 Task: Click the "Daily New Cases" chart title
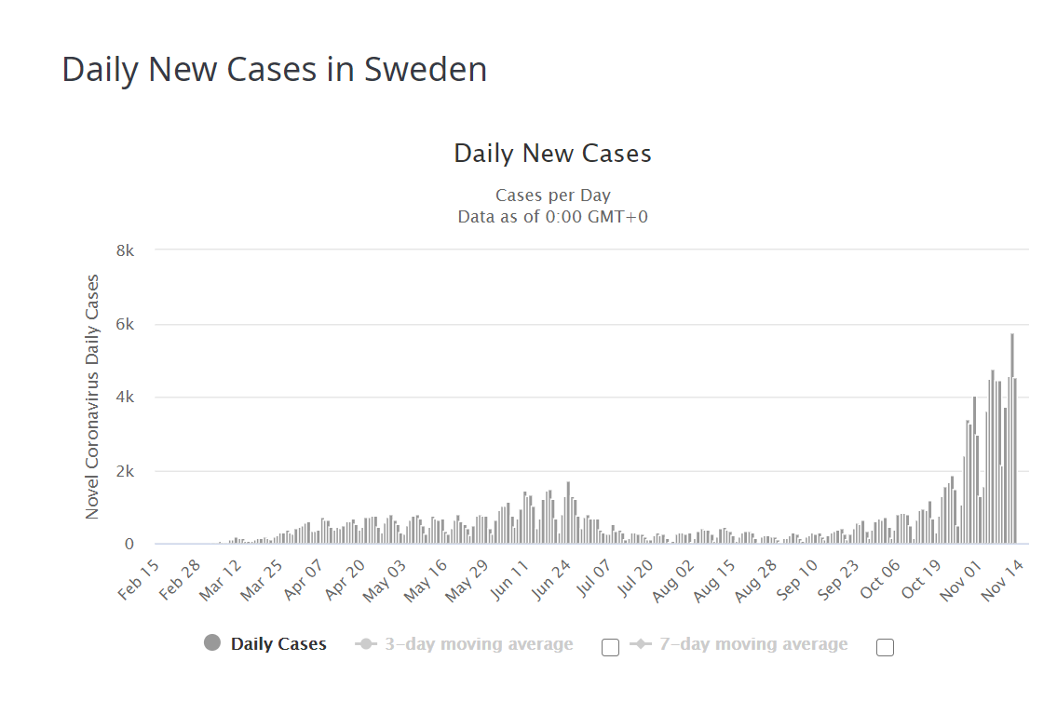coord(552,154)
